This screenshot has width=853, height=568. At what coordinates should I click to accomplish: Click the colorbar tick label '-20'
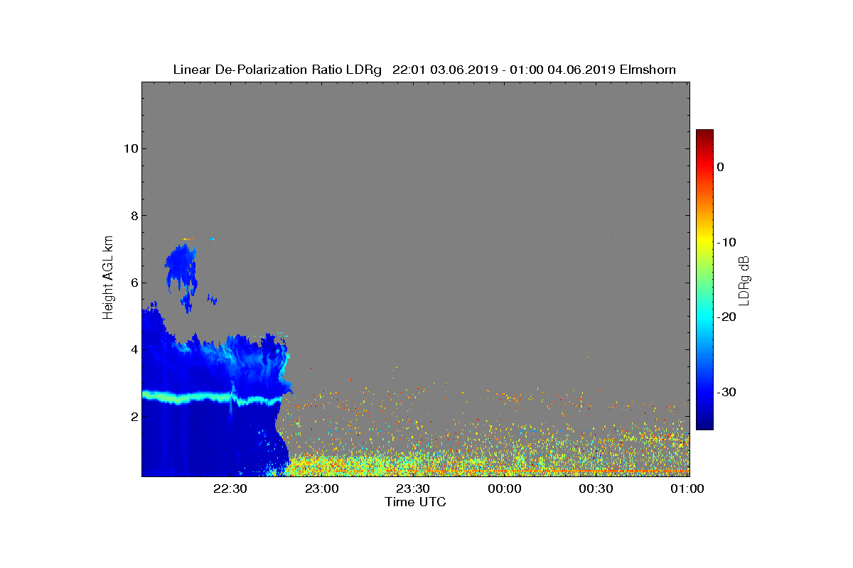click(726, 317)
